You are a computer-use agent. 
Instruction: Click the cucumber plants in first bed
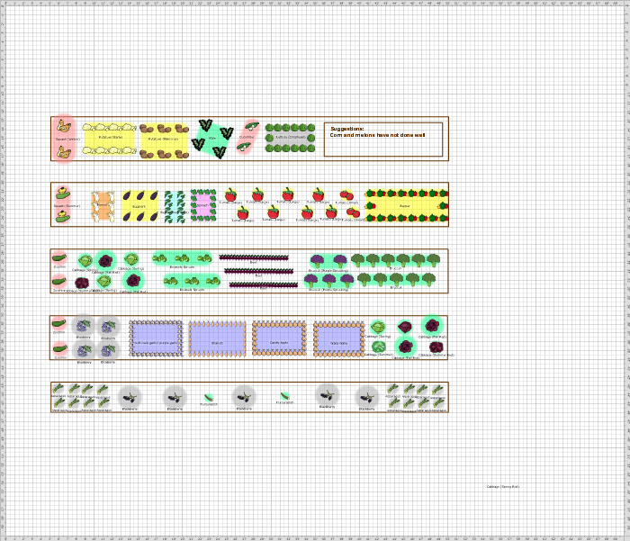point(248,136)
